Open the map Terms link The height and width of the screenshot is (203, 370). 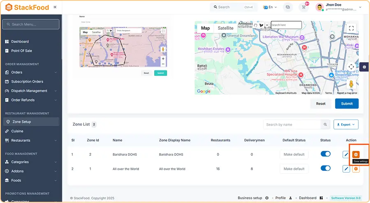tap(328, 93)
